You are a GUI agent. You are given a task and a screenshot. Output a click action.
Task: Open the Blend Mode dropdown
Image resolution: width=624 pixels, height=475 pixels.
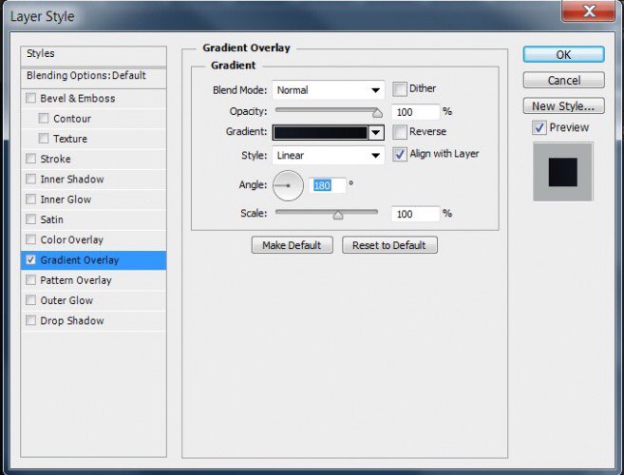pos(329,90)
